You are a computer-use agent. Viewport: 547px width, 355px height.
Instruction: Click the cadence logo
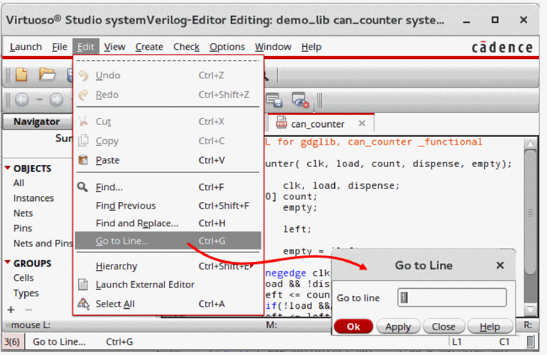502,47
